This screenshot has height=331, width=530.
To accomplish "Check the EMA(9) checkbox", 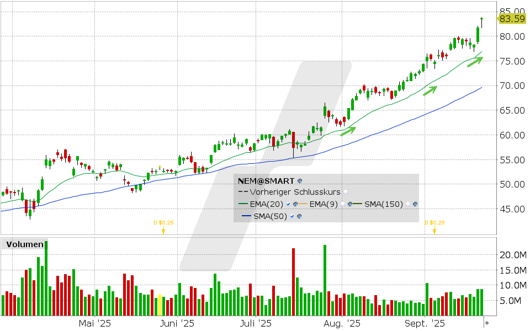I will (343, 204).
